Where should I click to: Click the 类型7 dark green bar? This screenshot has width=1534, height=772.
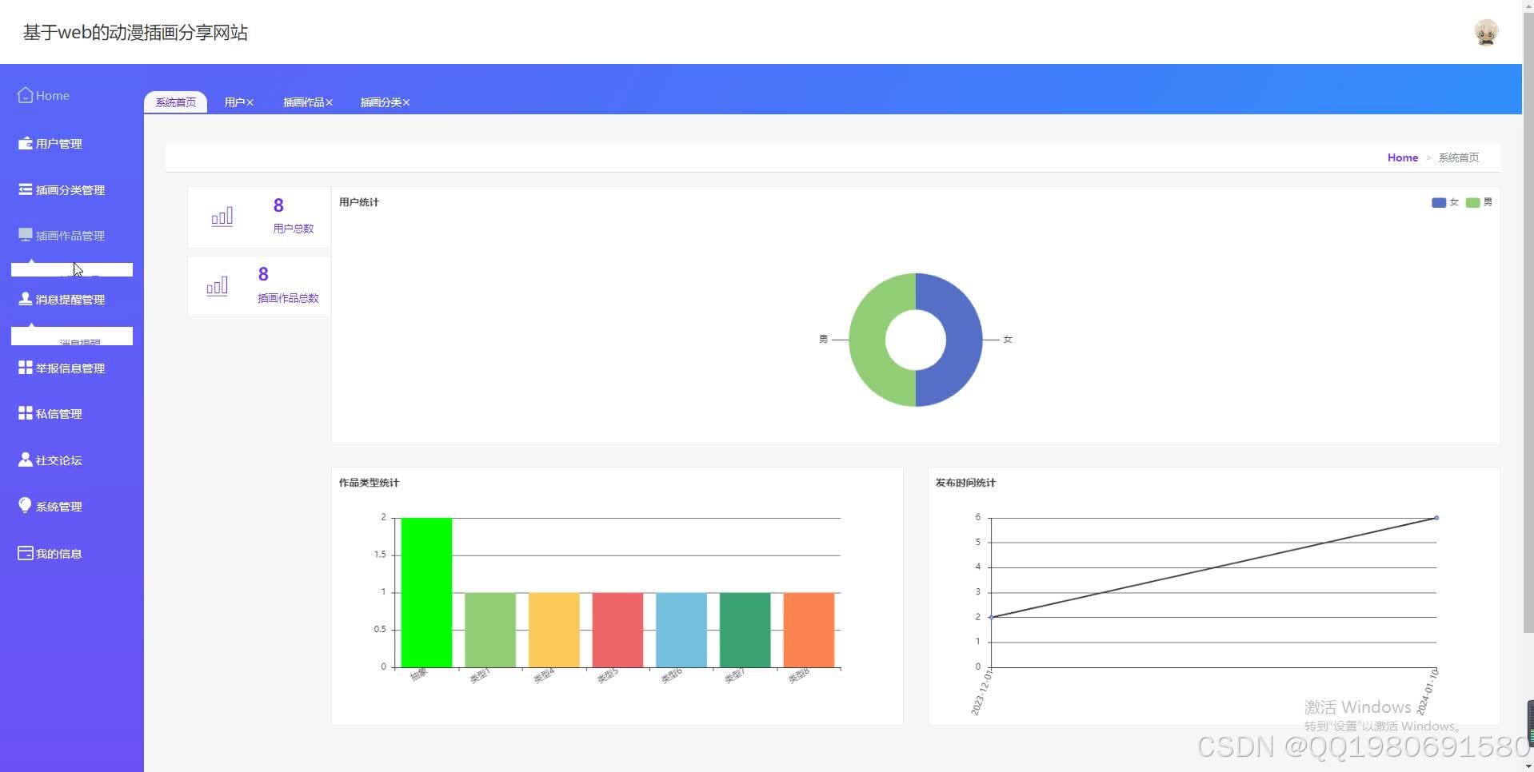click(x=745, y=630)
